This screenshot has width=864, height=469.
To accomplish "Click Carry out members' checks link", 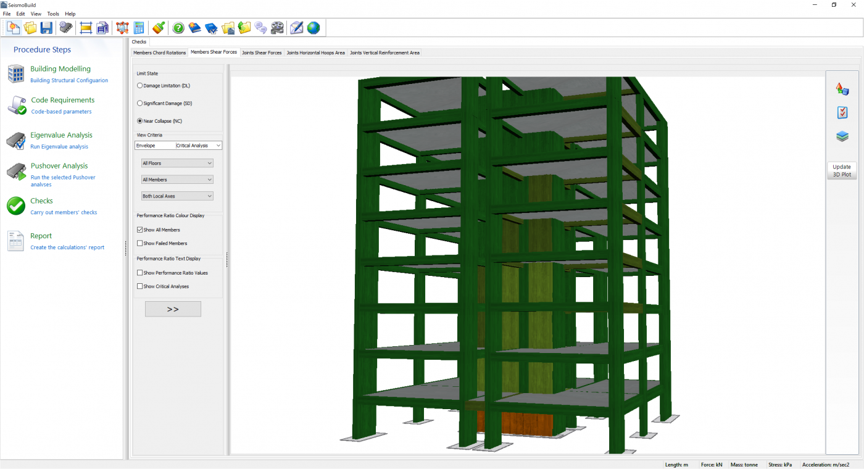I will [x=64, y=212].
